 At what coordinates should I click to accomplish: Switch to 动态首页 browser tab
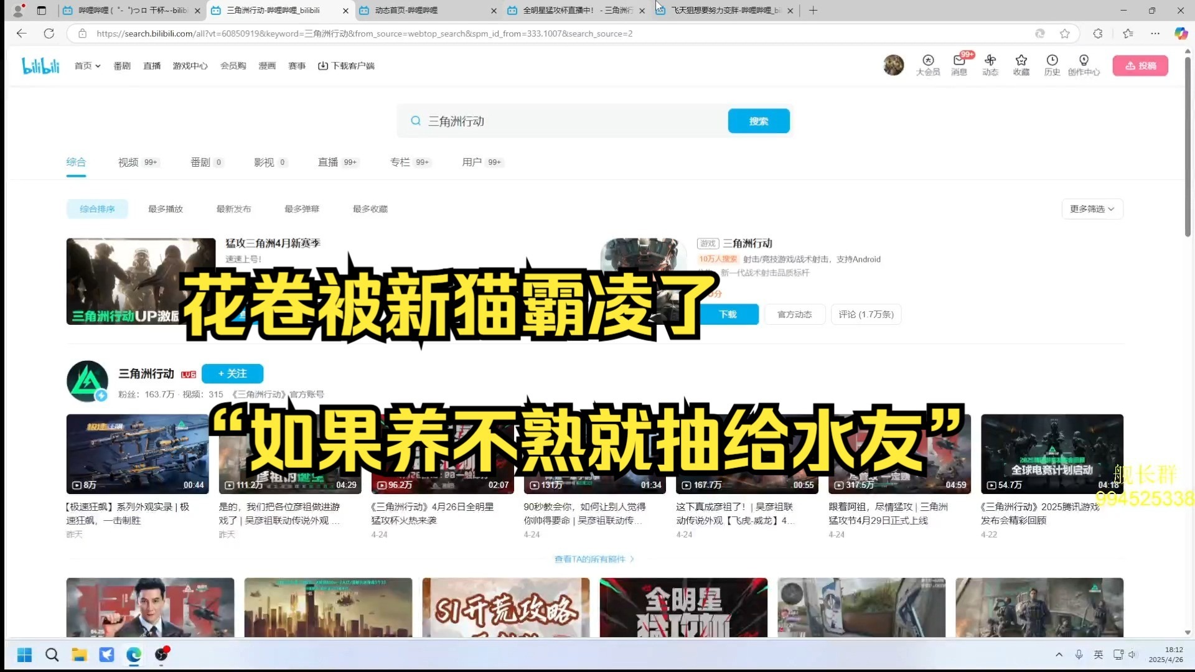pyautogui.click(x=427, y=11)
